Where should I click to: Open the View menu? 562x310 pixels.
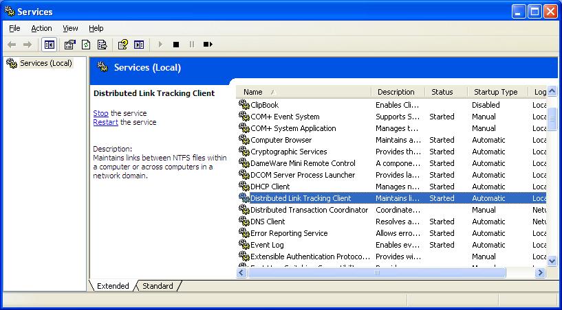pos(70,28)
